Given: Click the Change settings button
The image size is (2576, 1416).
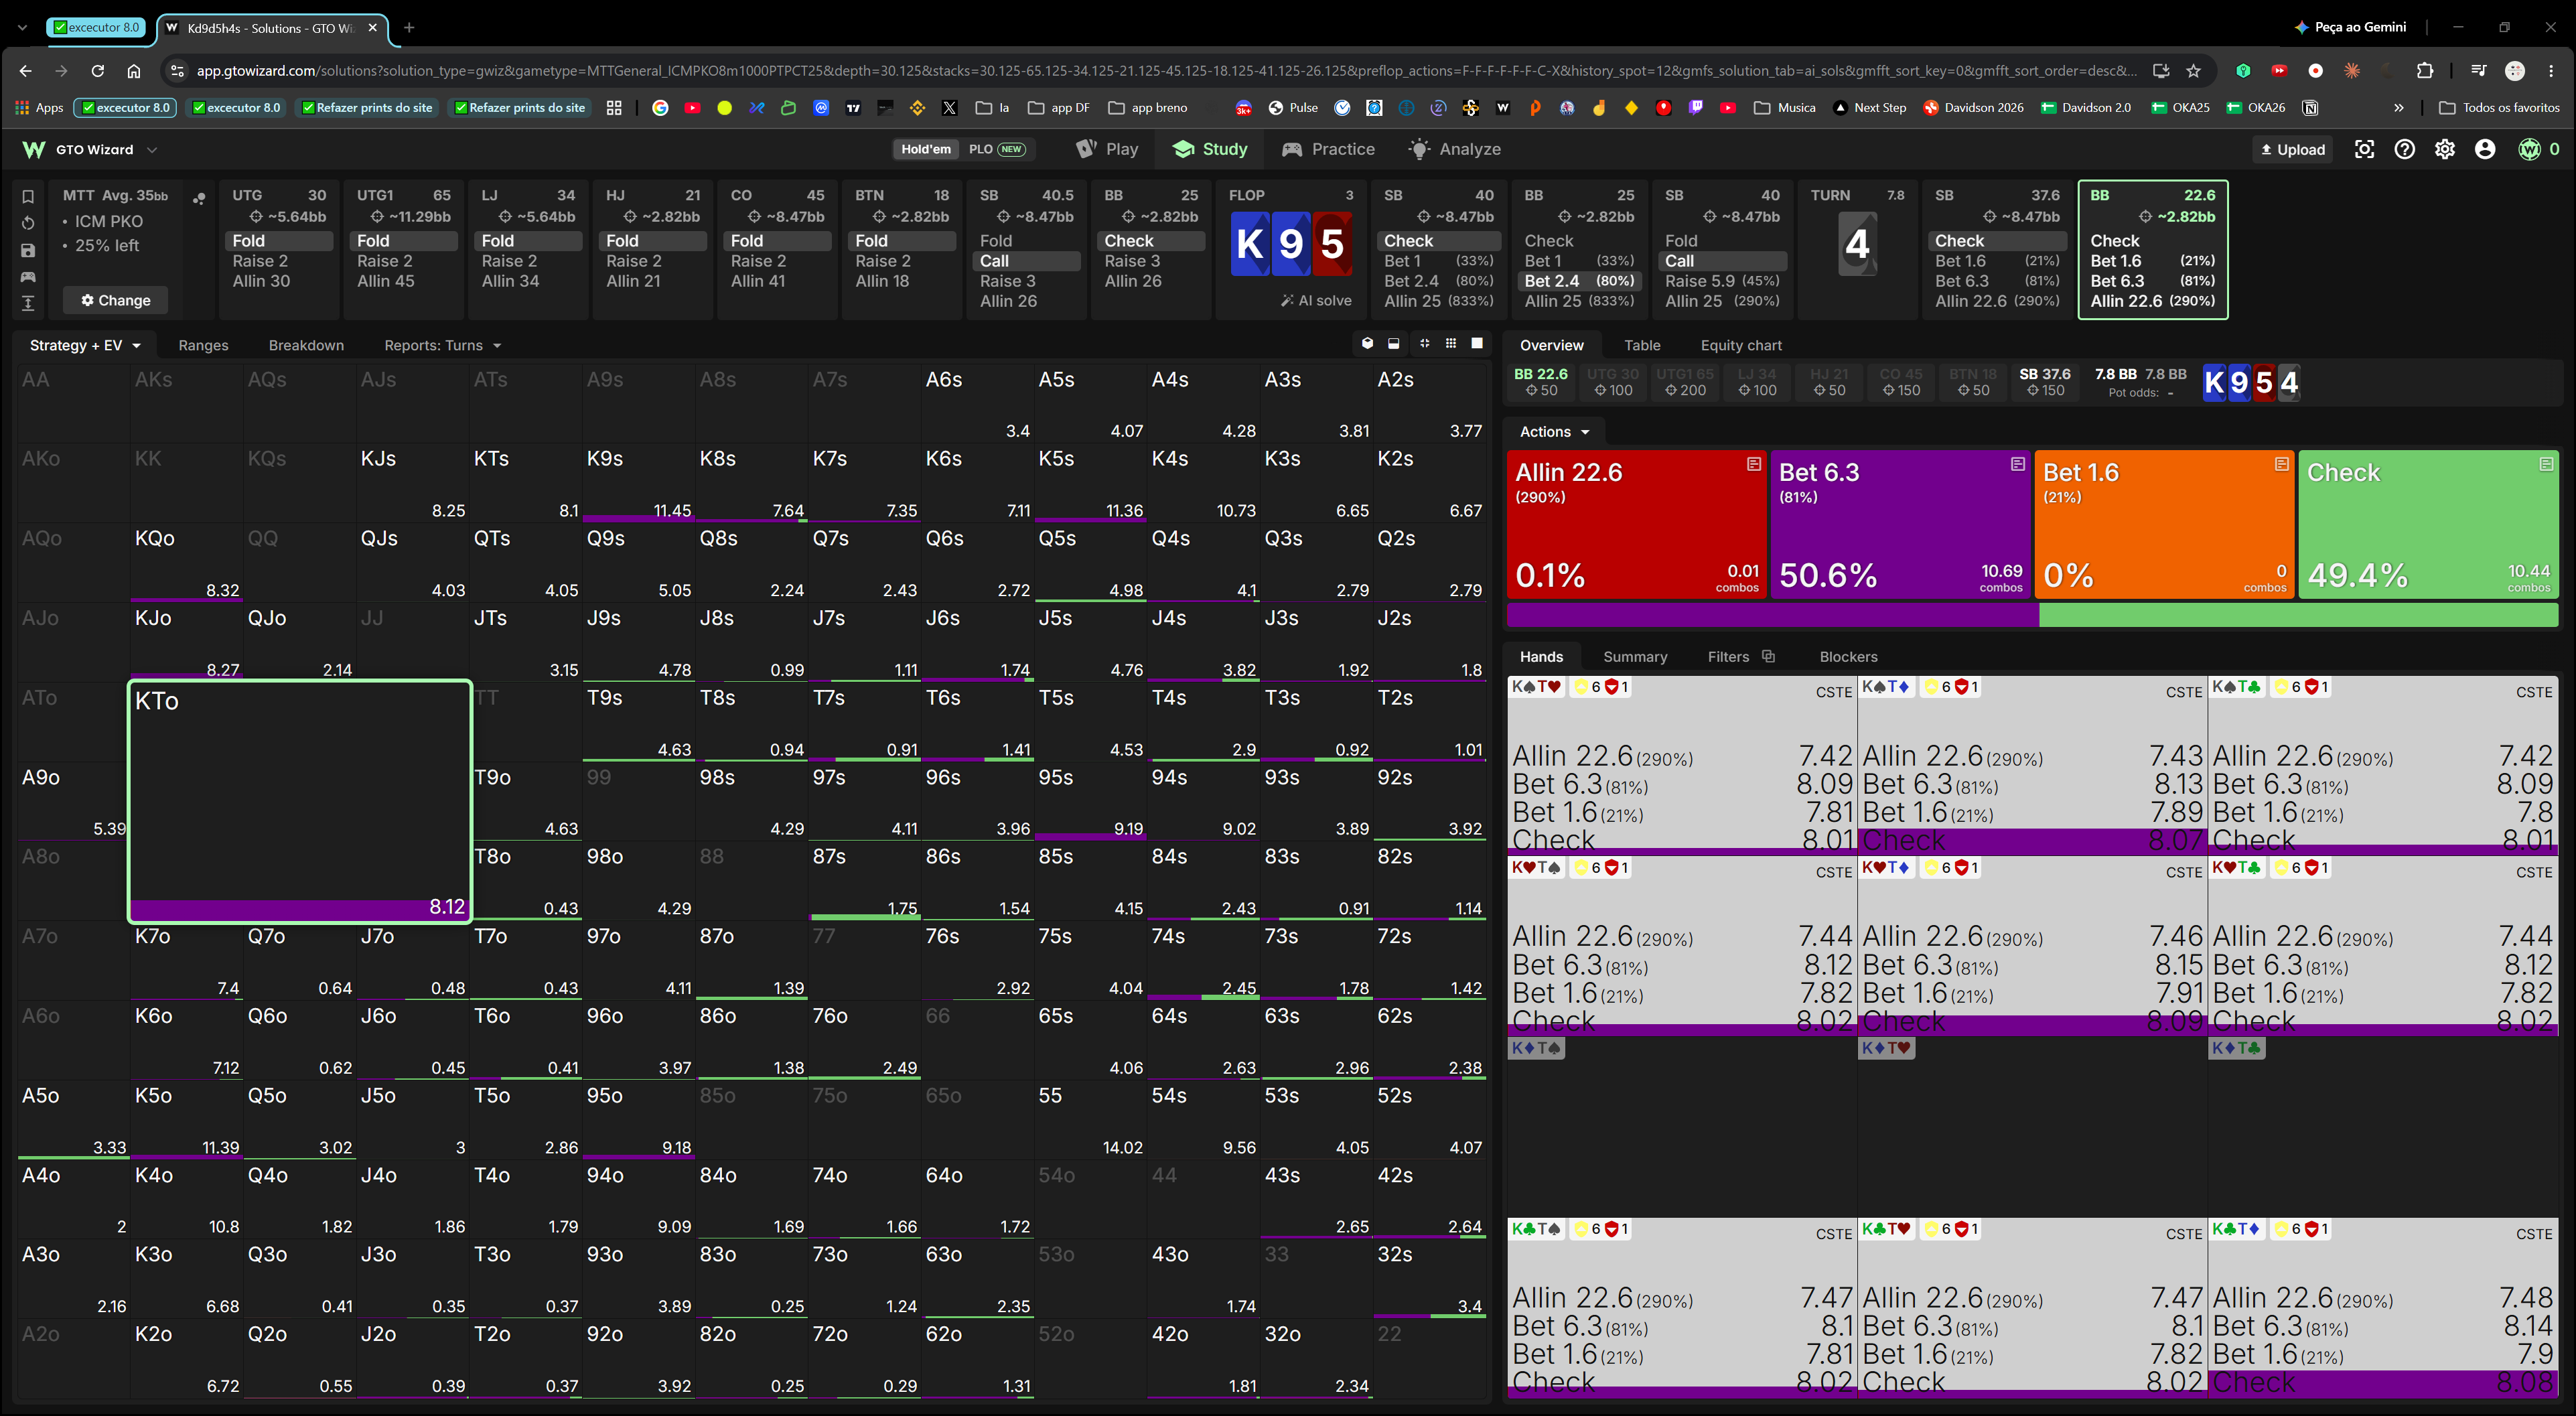Looking at the screenshot, I should 116,300.
